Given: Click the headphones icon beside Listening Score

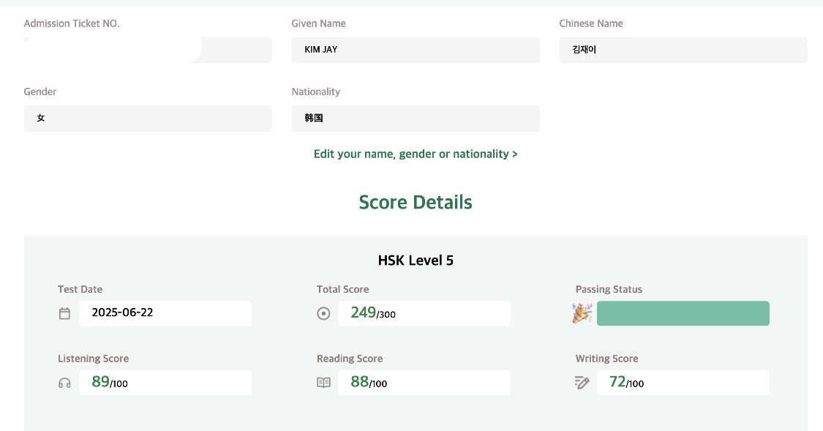Looking at the screenshot, I should click(x=64, y=383).
